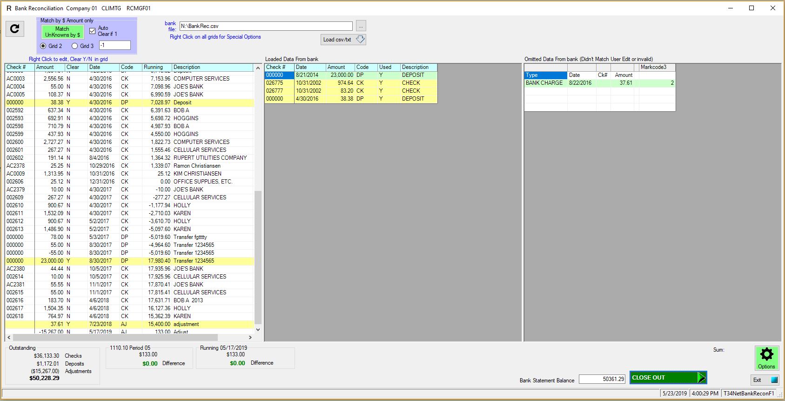Click the bank file path input field
The width and height of the screenshot is (785, 401).
coord(266,26)
